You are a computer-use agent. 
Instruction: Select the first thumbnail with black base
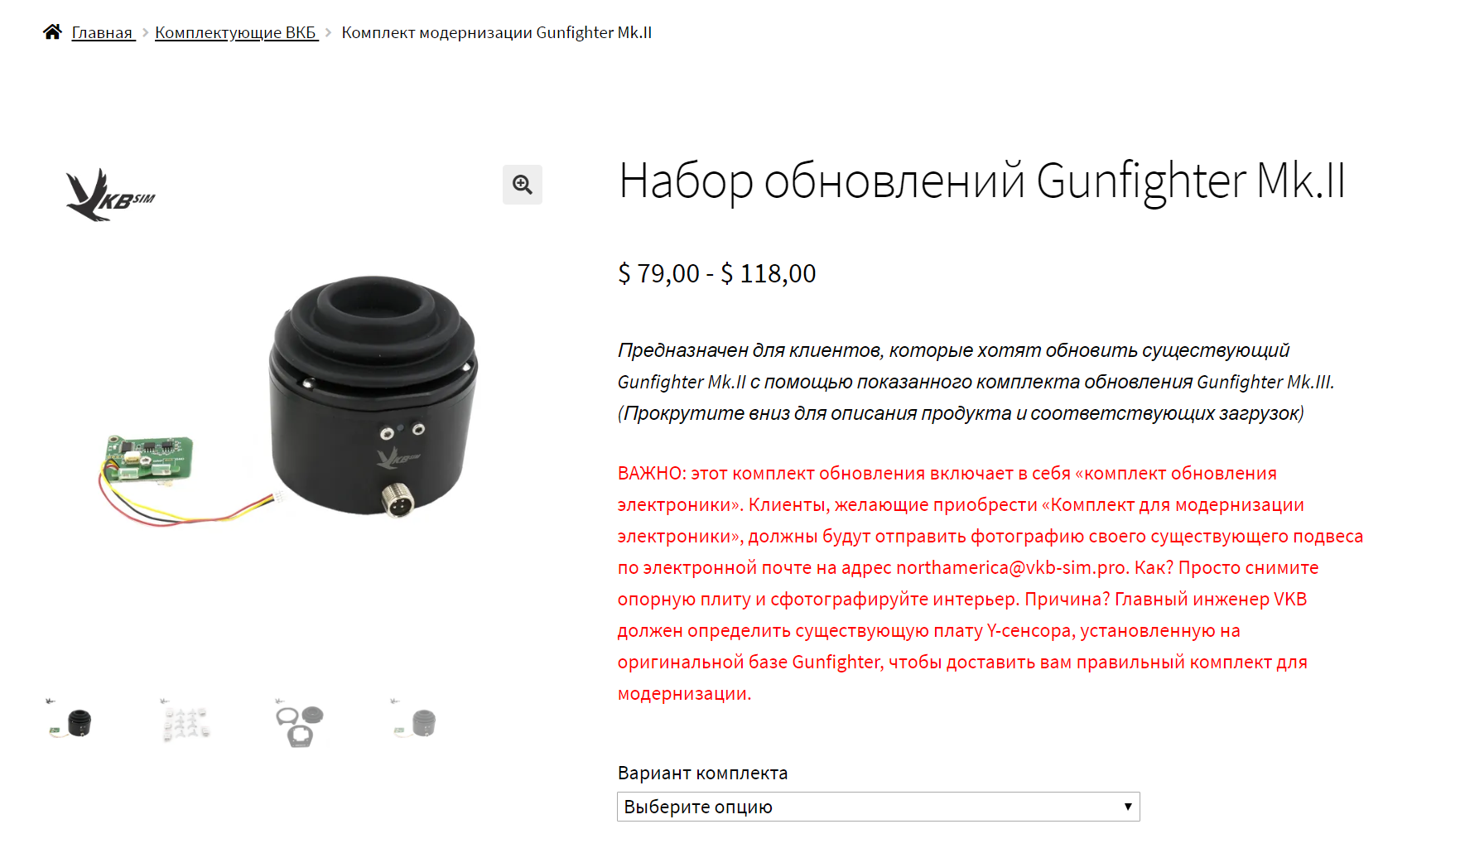coord(70,721)
